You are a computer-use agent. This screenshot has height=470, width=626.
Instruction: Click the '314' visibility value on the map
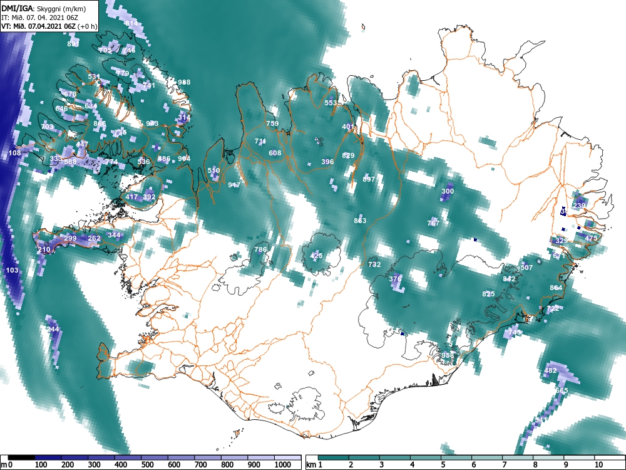pyautogui.click(x=184, y=118)
